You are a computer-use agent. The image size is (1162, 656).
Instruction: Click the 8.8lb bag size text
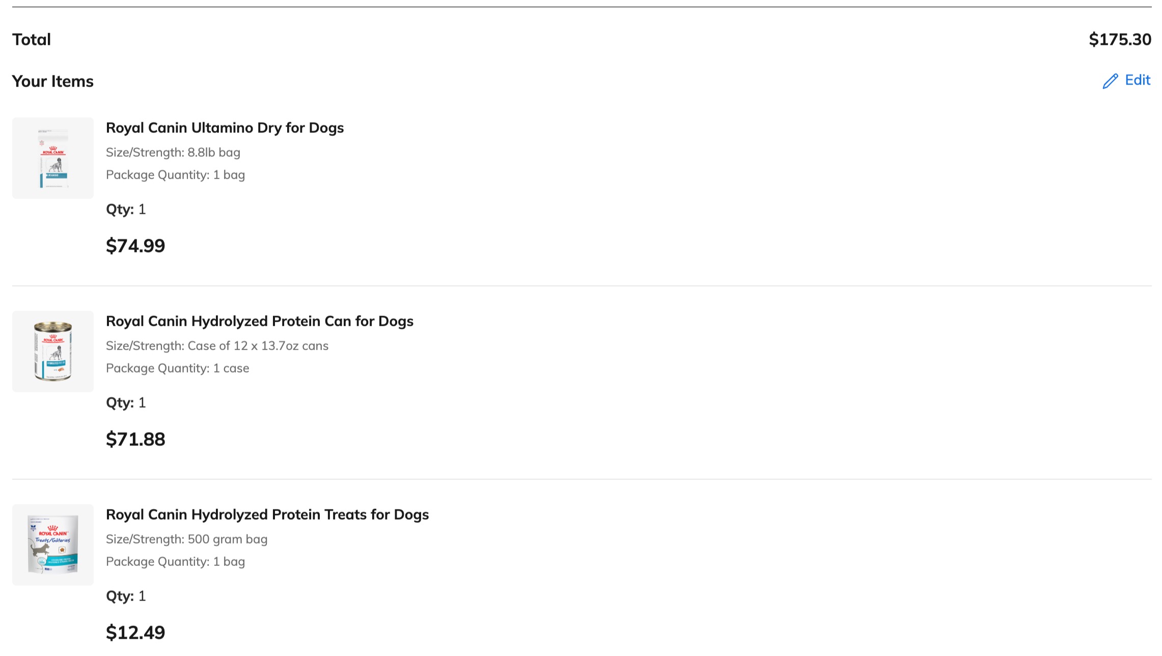pos(214,152)
